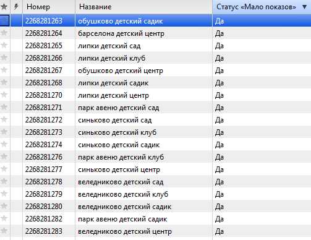Select number 2268281263

(44, 21)
